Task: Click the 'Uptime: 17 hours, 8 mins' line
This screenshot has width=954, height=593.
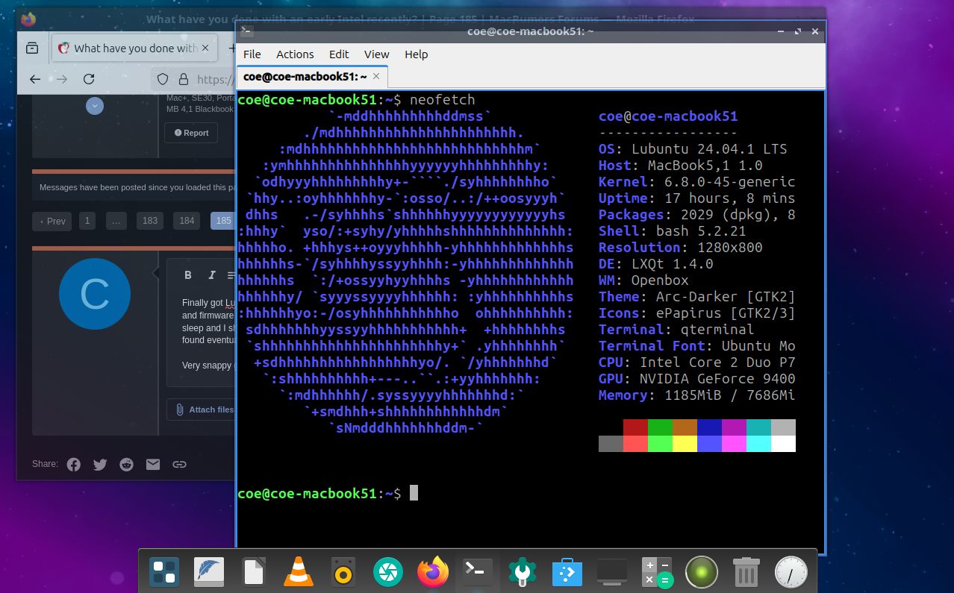Action: pyautogui.click(x=697, y=198)
